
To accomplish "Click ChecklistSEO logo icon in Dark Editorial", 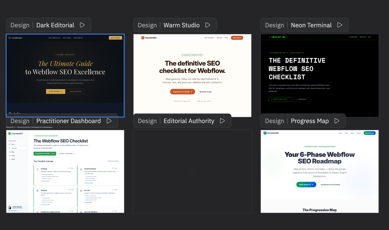I will 10,38.
